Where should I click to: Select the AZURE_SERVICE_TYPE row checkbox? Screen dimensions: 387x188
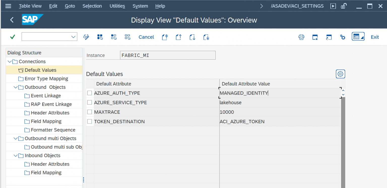tap(90, 102)
